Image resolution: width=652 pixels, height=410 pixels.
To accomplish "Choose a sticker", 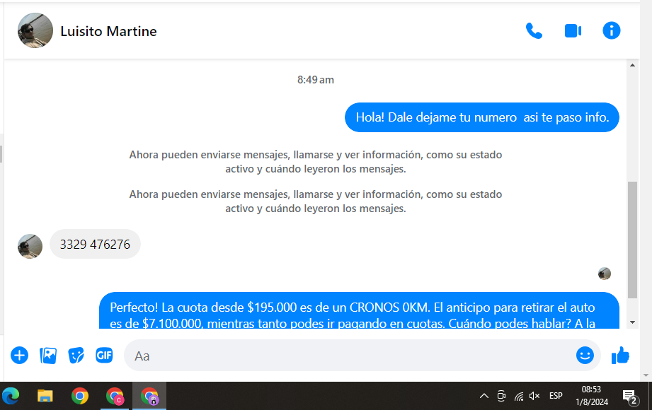I will coord(76,356).
